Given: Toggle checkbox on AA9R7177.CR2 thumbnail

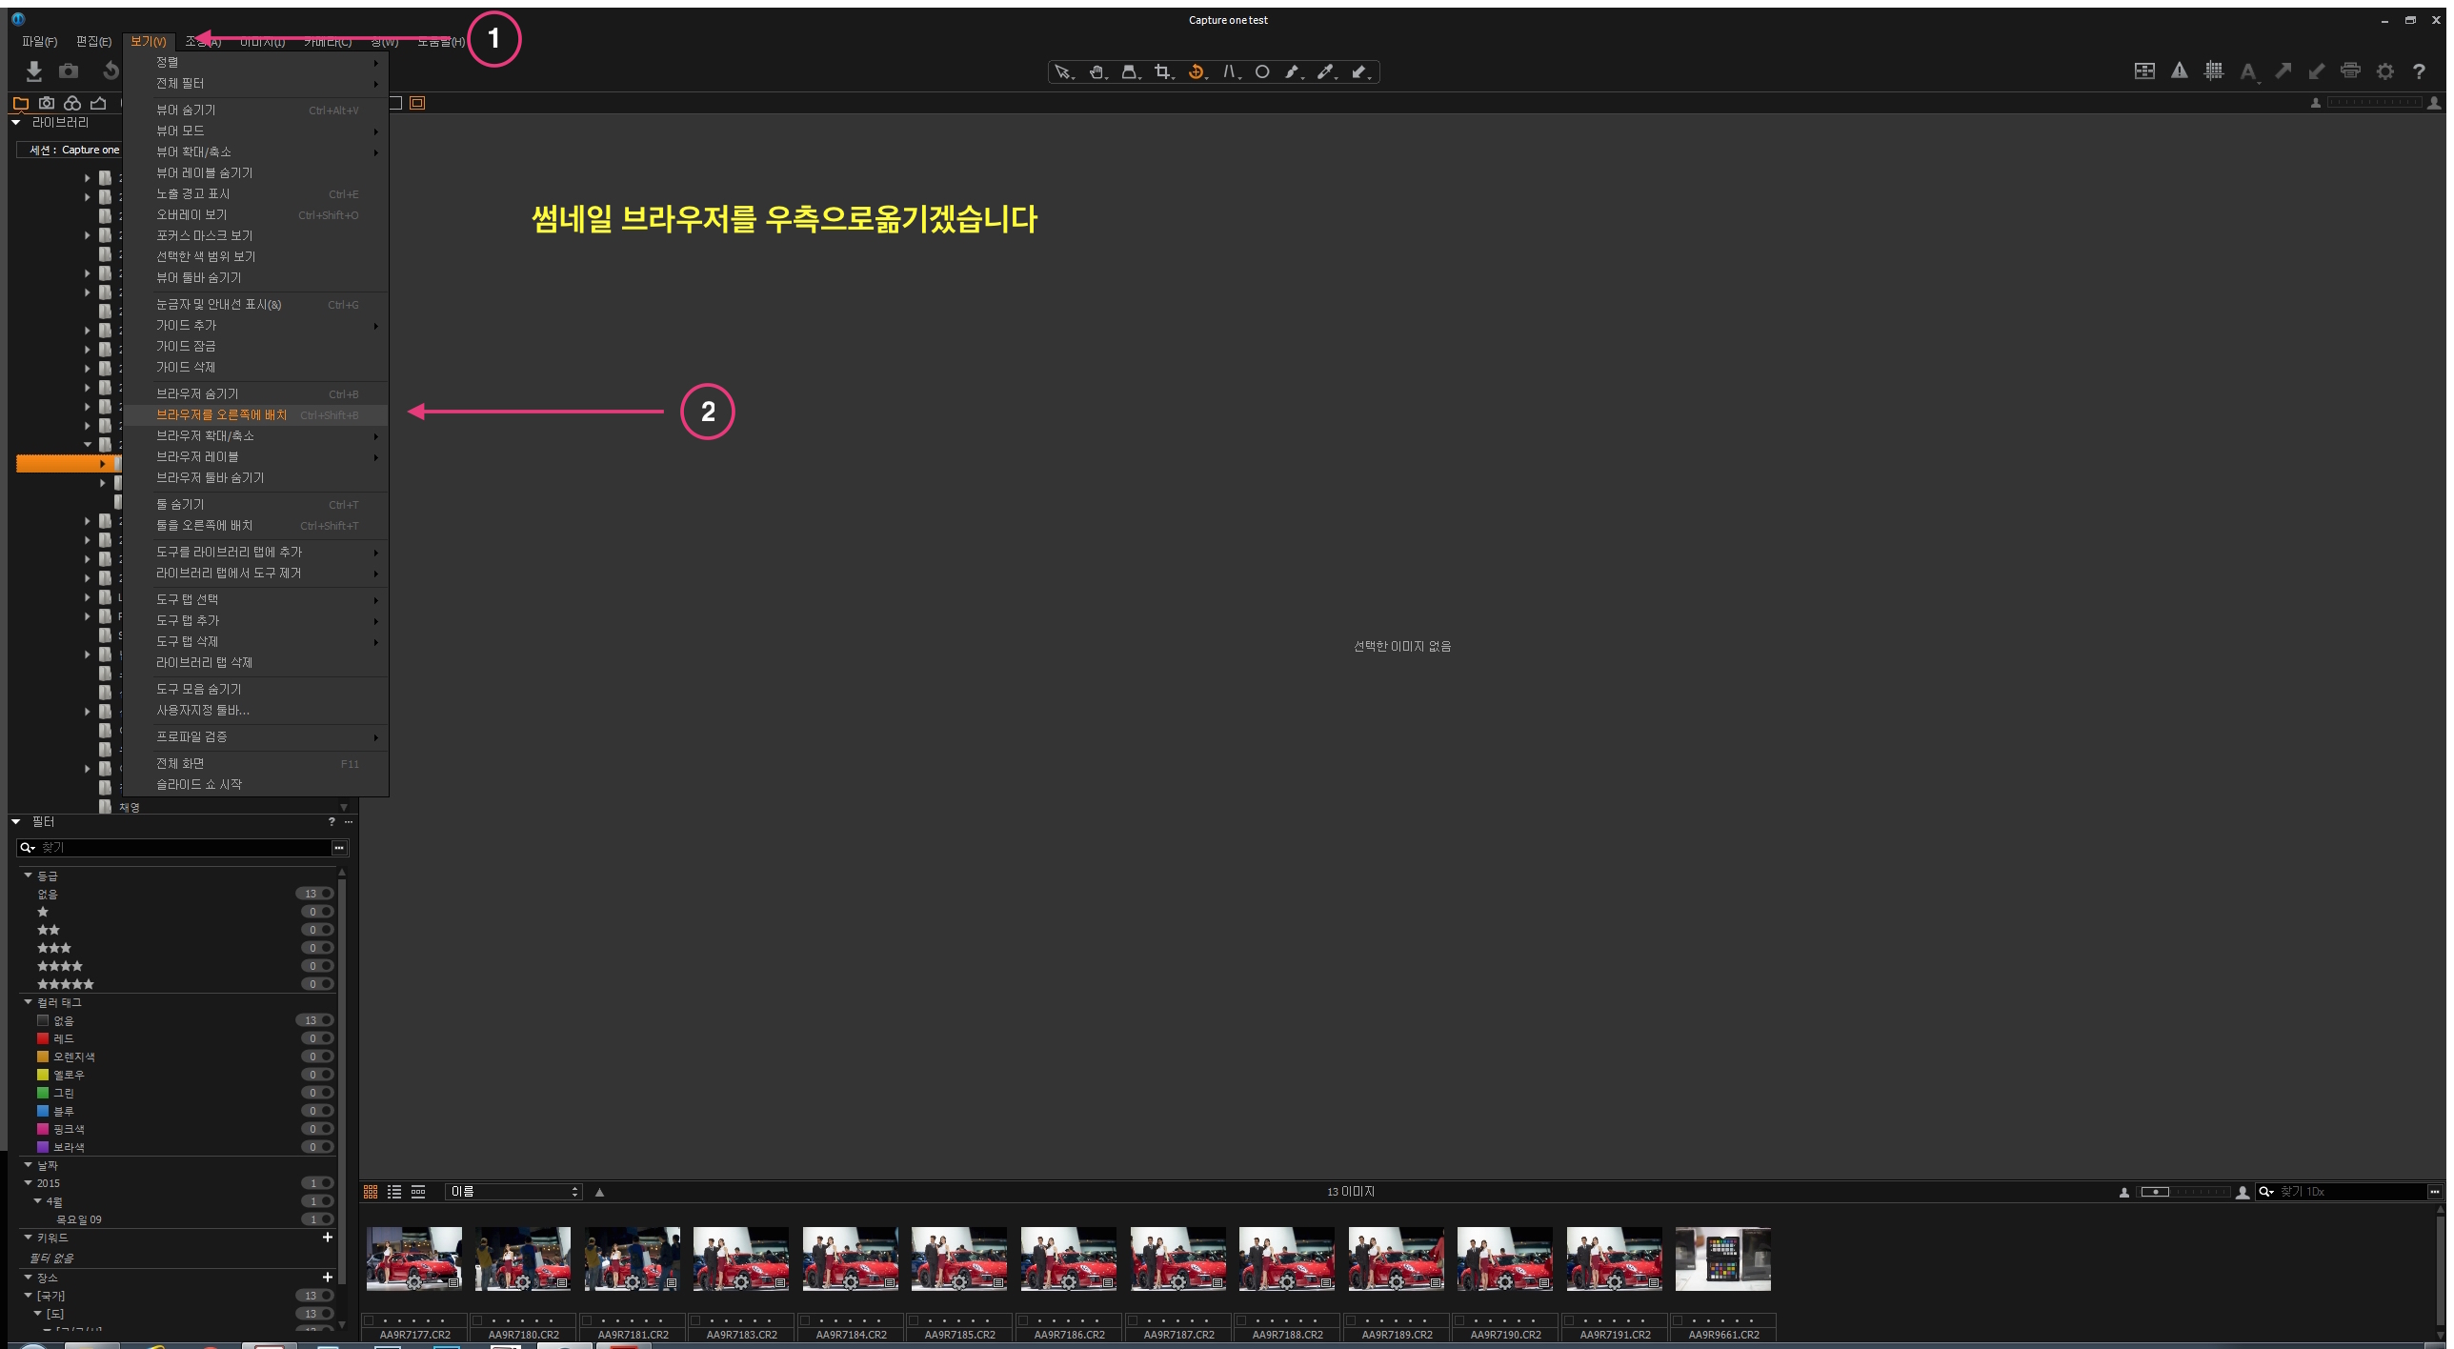Looking at the screenshot, I should coord(369,1320).
